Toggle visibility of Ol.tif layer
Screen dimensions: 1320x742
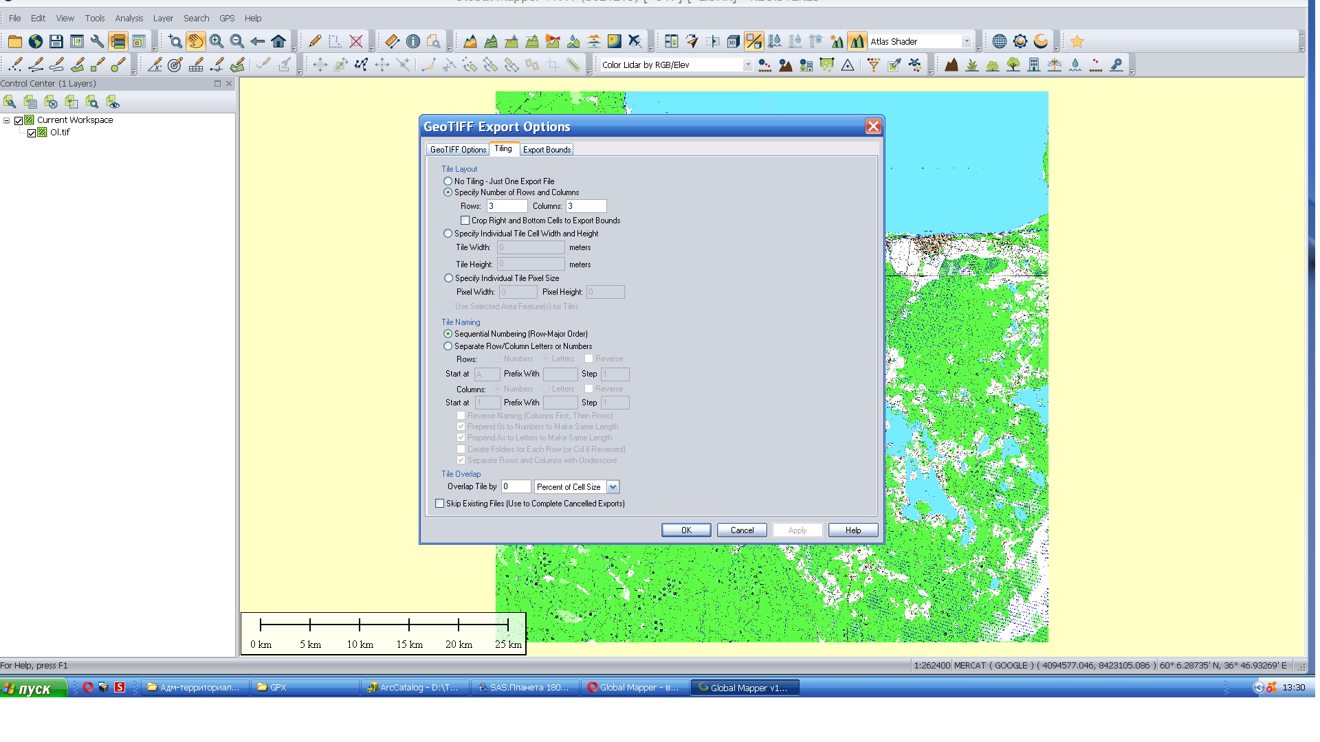tap(32, 133)
